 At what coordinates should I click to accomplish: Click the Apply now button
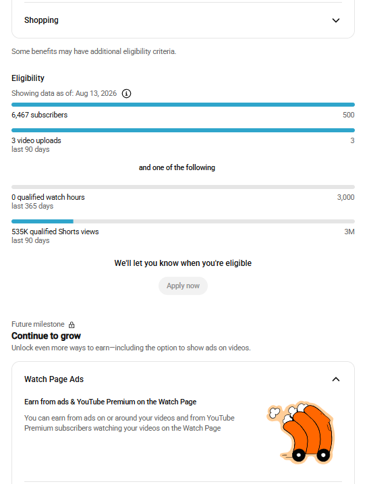coord(183,286)
